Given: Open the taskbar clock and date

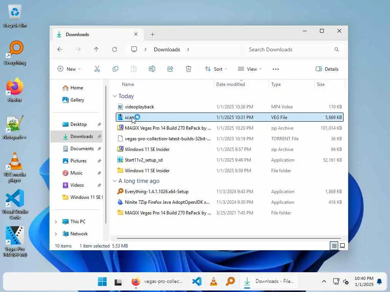Looking at the screenshot, I should 364,281.
